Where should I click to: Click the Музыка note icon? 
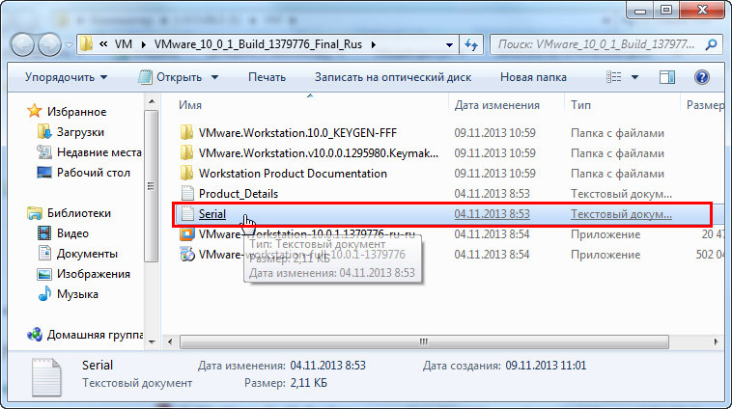pyautogui.click(x=43, y=294)
